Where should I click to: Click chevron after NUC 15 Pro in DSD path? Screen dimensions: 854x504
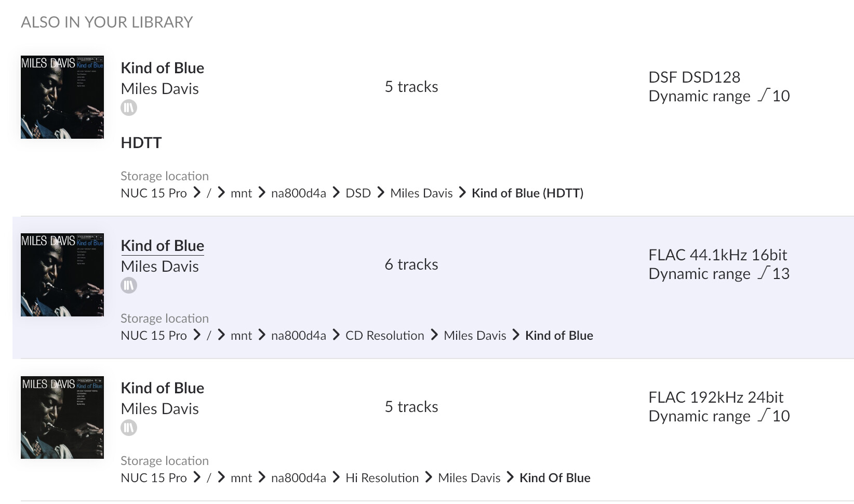197,193
